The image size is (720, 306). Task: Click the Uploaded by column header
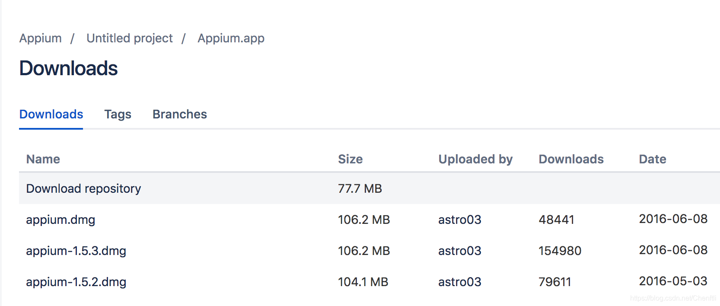click(x=475, y=159)
